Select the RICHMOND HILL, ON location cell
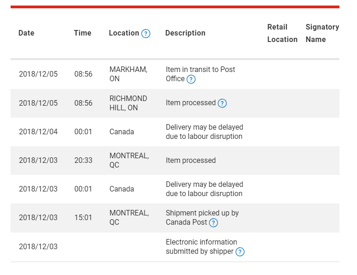This screenshot has height=275, width=357. (x=128, y=103)
